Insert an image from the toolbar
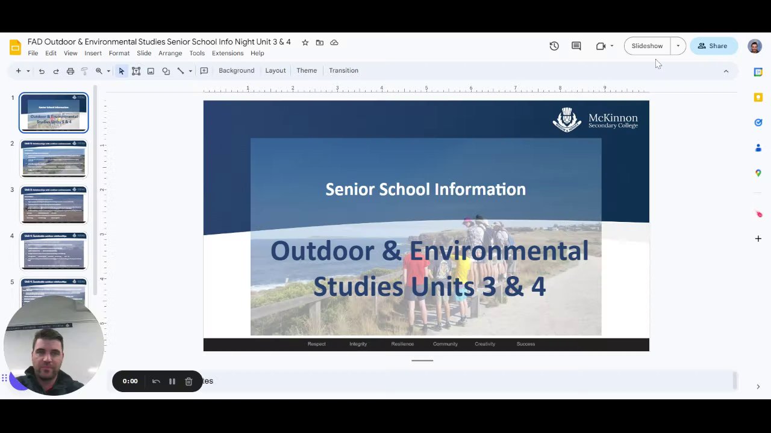 click(151, 71)
